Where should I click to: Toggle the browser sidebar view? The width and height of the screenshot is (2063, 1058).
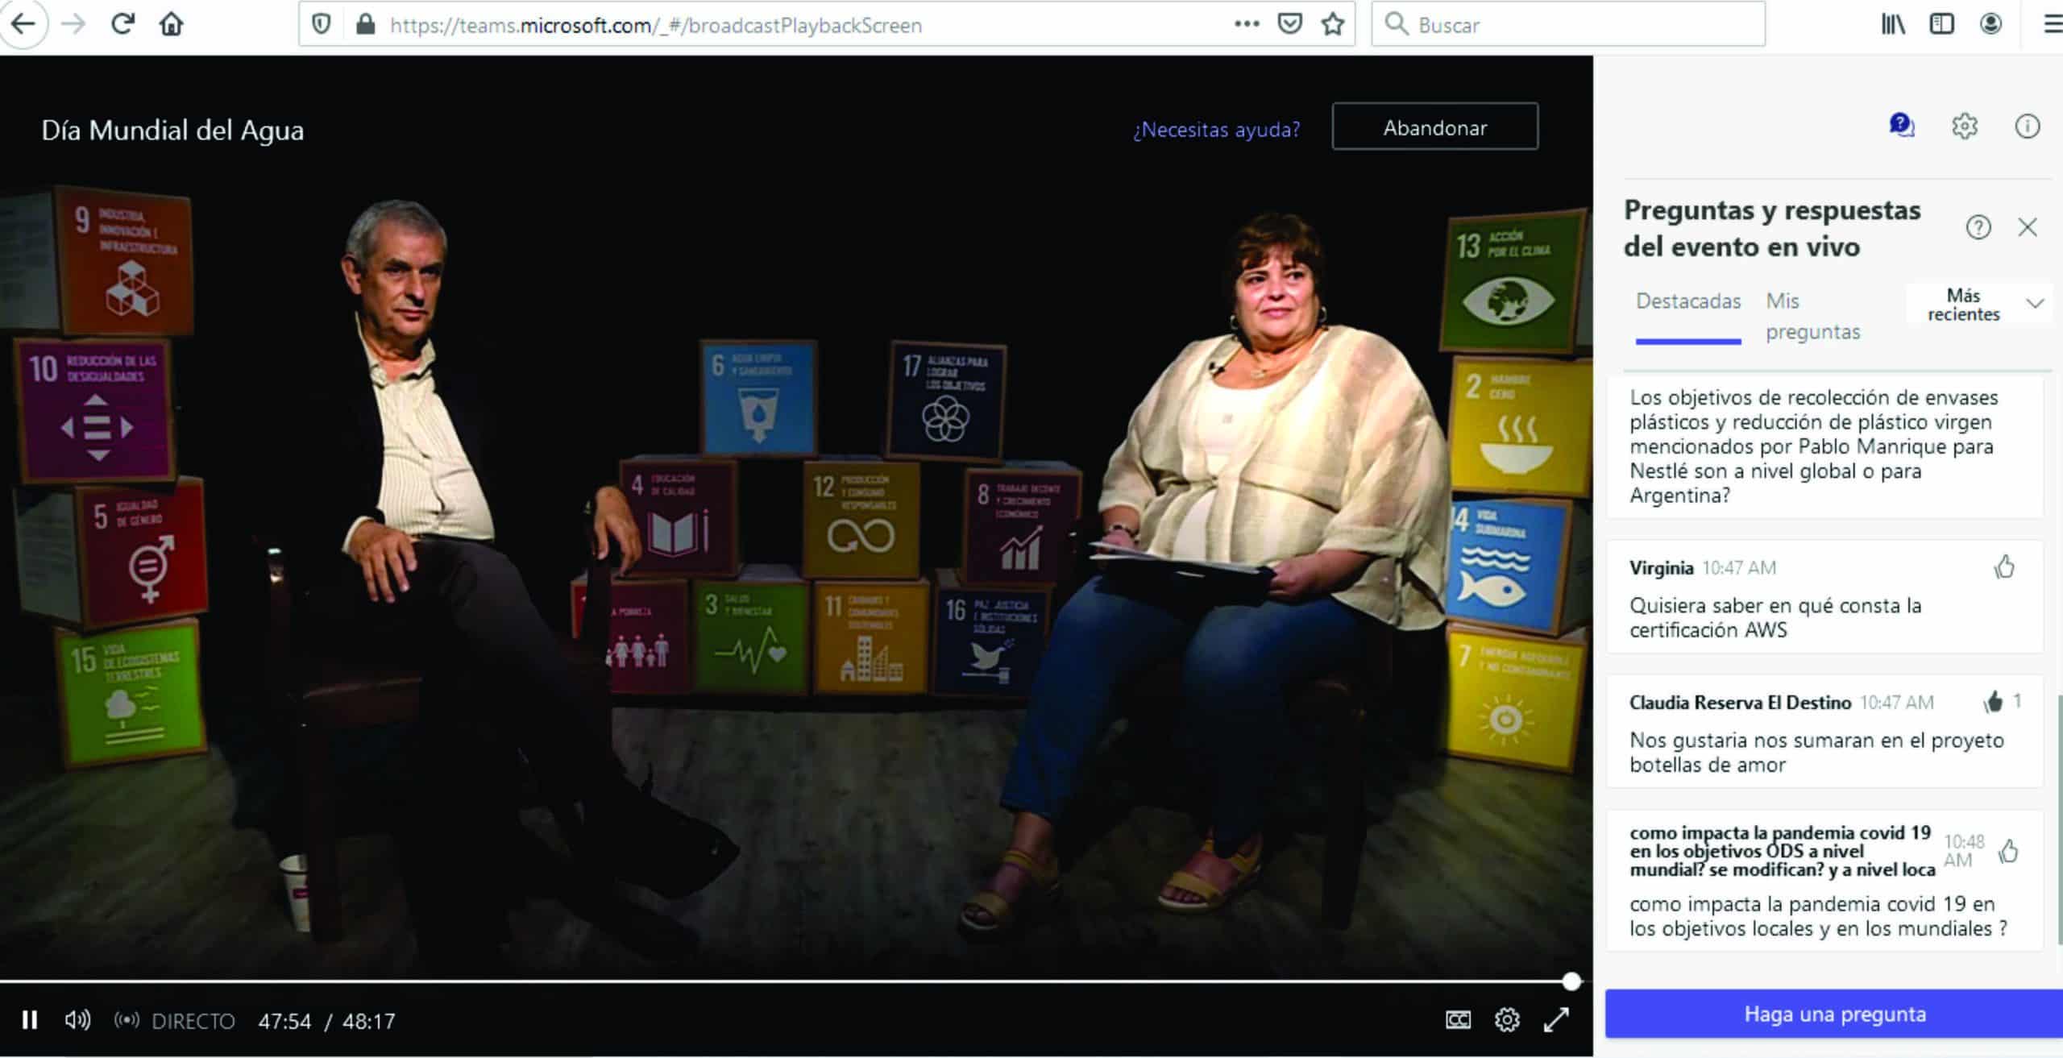(x=1942, y=24)
